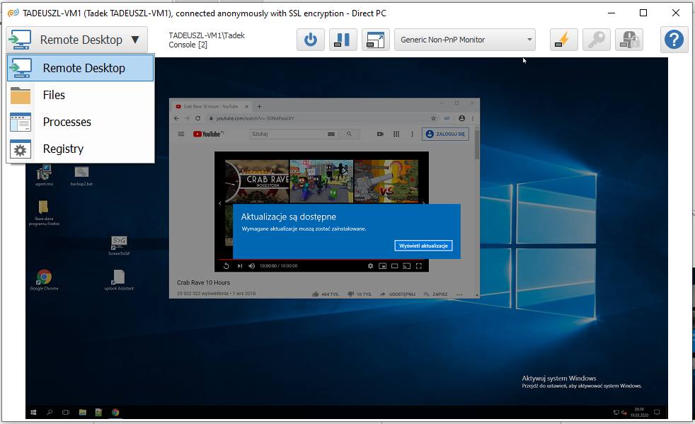Click the padlock lock-workstation icon

628,40
